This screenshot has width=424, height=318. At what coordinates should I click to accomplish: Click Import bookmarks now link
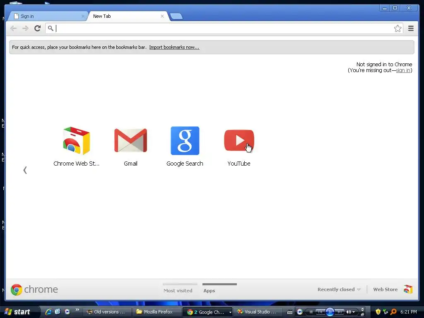174,47
